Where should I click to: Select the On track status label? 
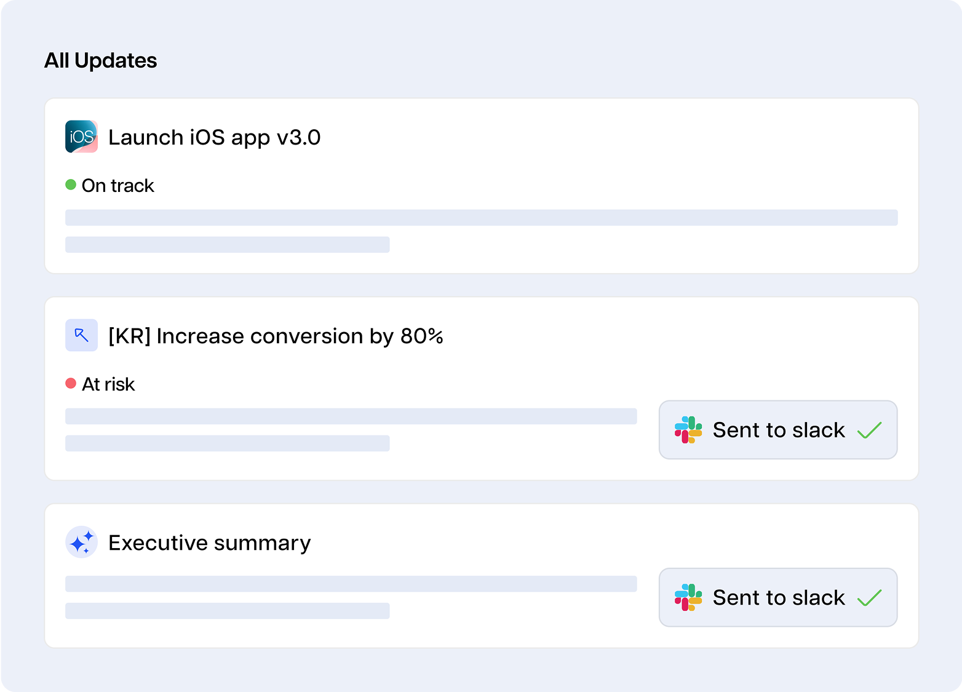point(117,185)
